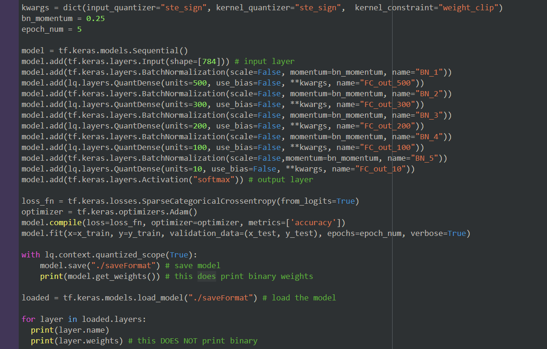Viewport: 547px width, 349px height.
Task: Click the compile method name
Action: pyautogui.click(x=66, y=223)
